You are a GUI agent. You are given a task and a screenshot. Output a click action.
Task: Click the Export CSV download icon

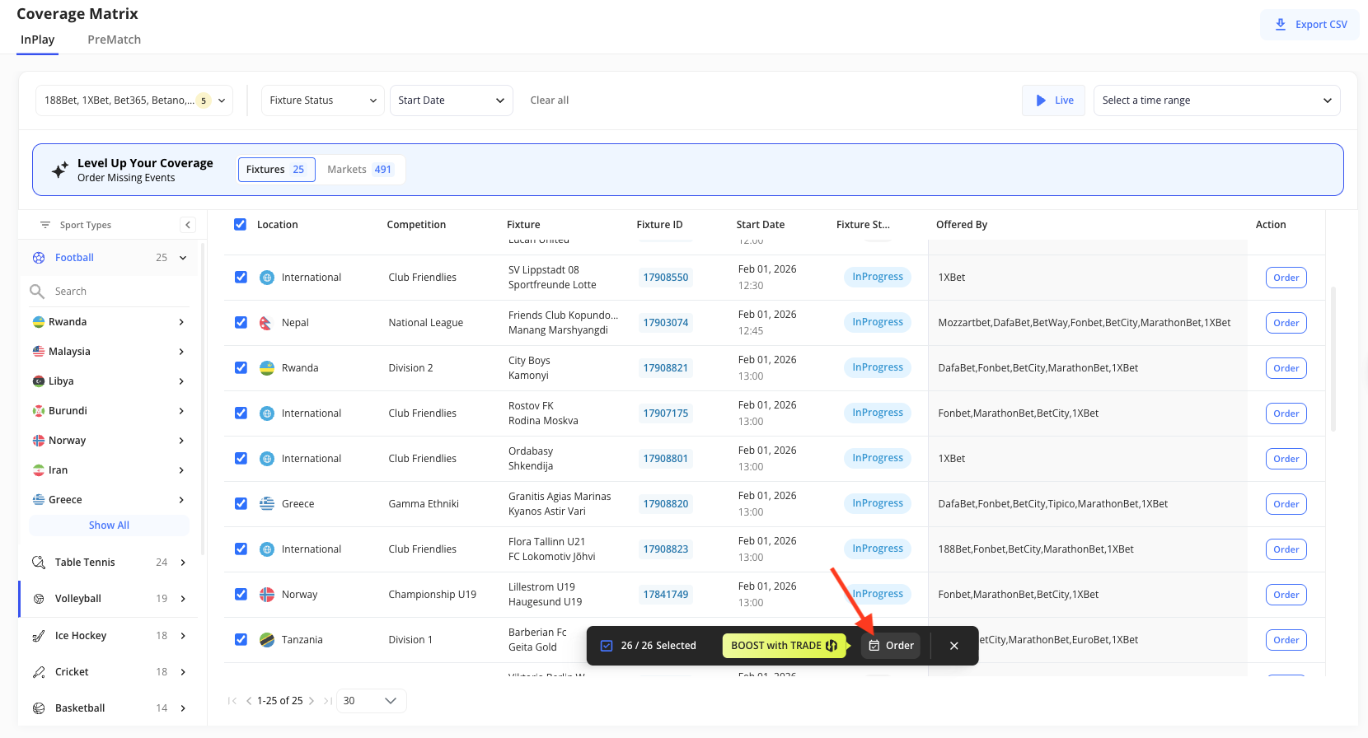(1280, 25)
